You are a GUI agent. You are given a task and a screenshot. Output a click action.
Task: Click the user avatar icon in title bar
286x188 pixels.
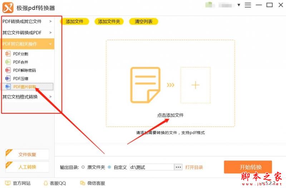209,5
